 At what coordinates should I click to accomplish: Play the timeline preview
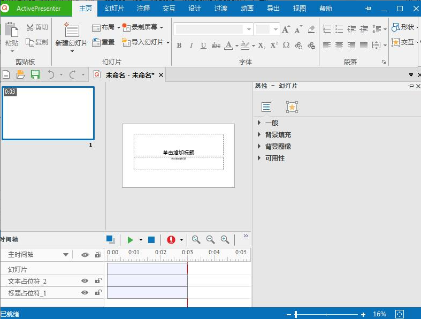(x=131, y=240)
